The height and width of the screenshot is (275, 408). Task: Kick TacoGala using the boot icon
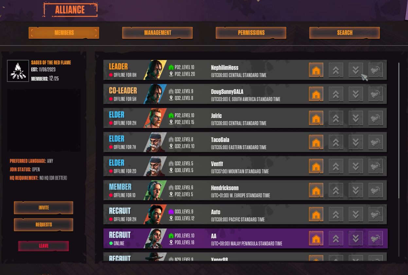376,142
